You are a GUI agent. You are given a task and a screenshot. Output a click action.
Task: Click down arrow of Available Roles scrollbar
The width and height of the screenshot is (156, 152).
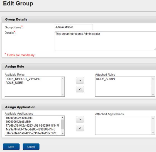(x=62, y=94)
